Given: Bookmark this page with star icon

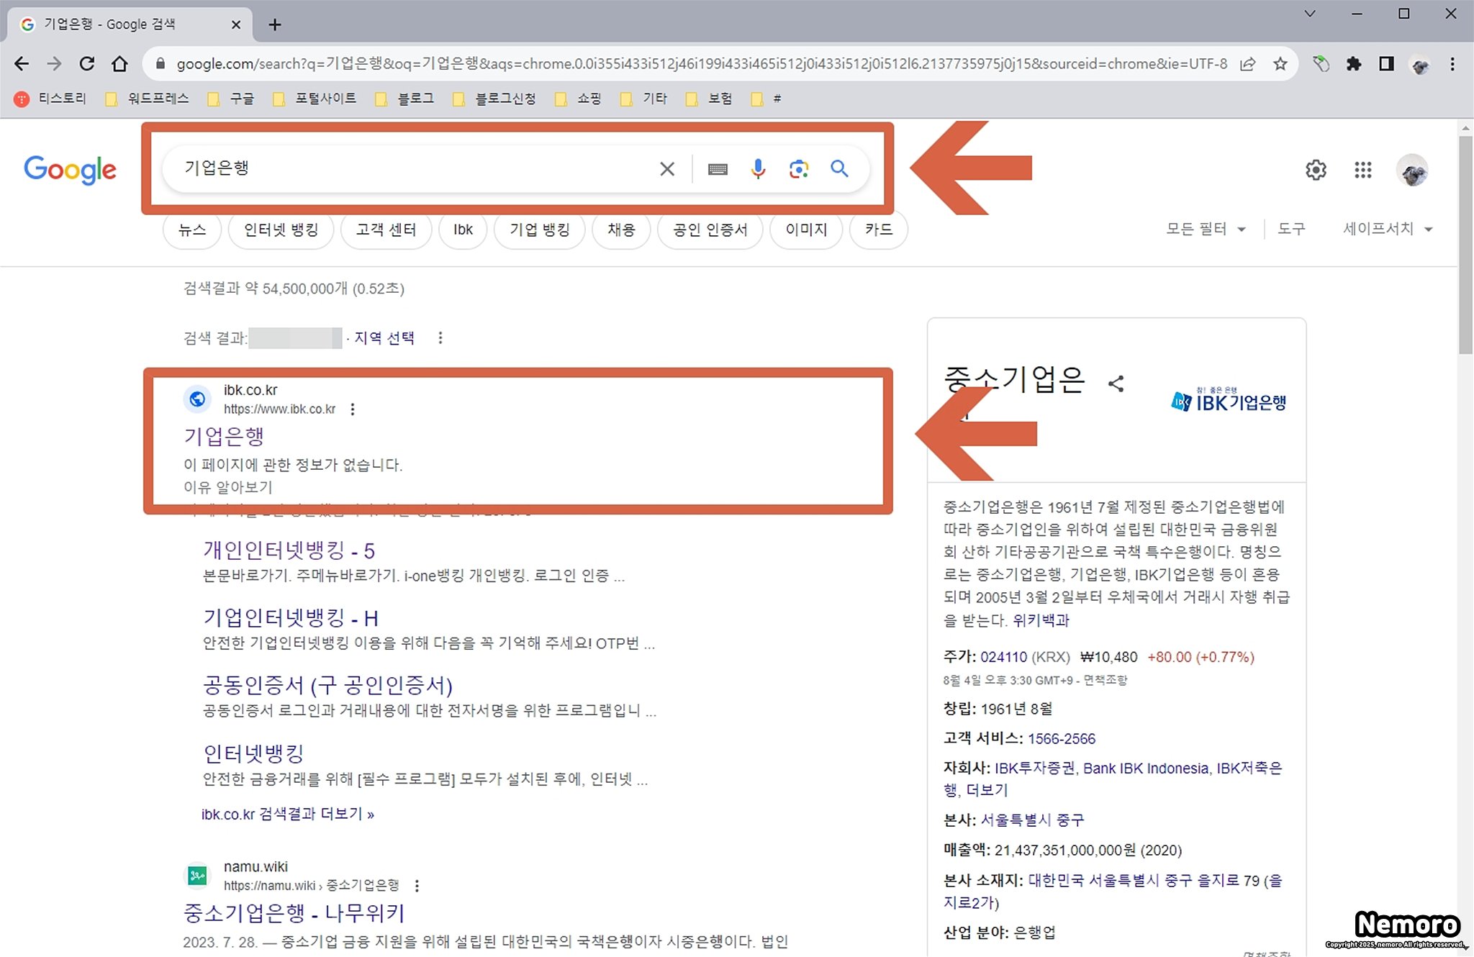Looking at the screenshot, I should coord(1280,64).
